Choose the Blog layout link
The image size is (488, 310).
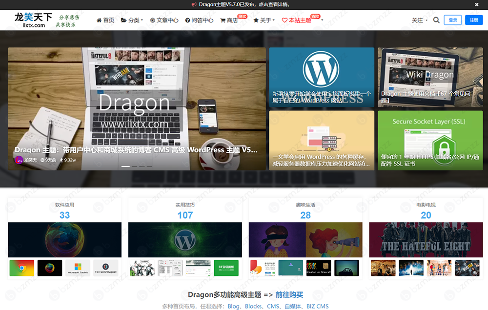[x=233, y=306]
